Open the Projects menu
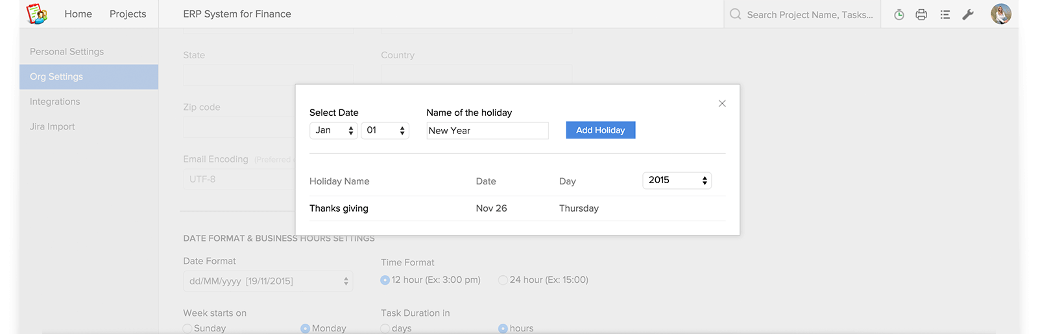Screen dimensions: 1038x334 [x=128, y=14]
